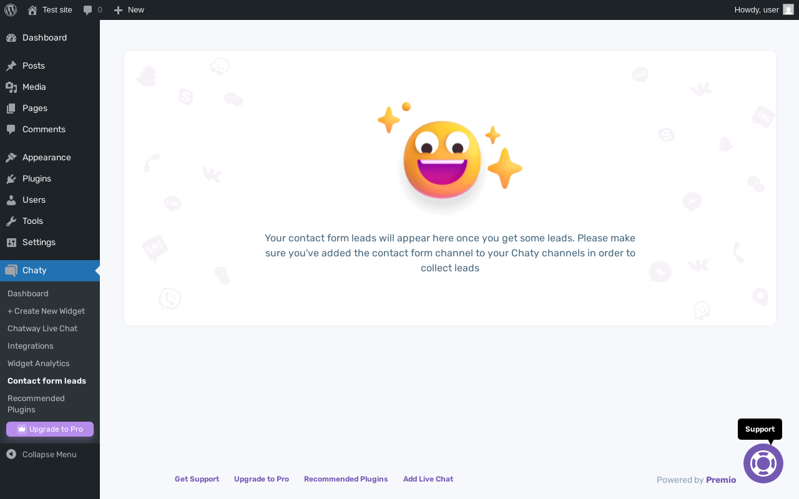Click the Get Support footer link
Screen dimensions: 799x499
[197, 479]
